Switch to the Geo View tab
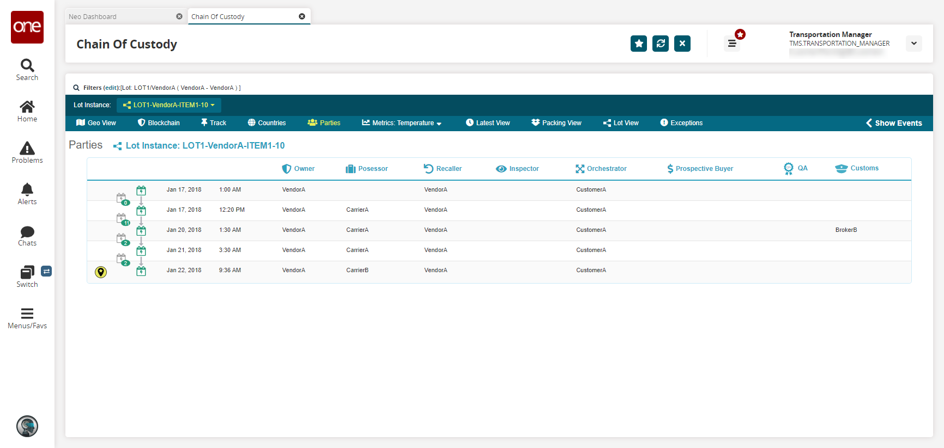The width and height of the screenshot is (944, 448). (x=96, y=123)
